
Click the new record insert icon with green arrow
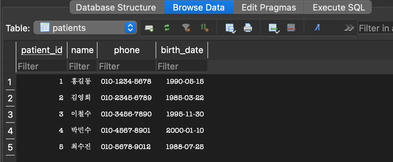click(274, 28)
